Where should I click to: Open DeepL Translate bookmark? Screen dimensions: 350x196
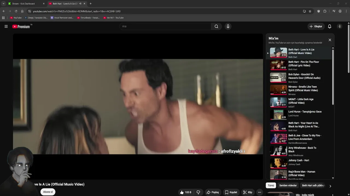36,18
